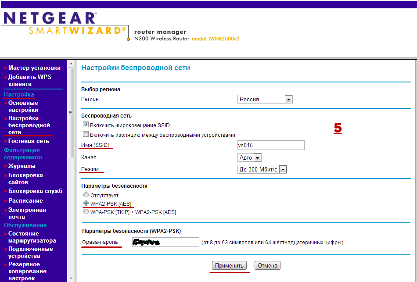Image resolution: width=417 pixels, height=282 pixels.
Task: Click the sidebar scrollbar up arrow
Action: 71,64
